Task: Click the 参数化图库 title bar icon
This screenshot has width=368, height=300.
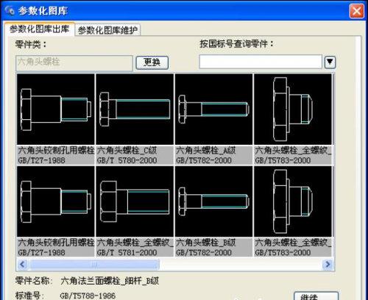Action: tap(10, 10)
